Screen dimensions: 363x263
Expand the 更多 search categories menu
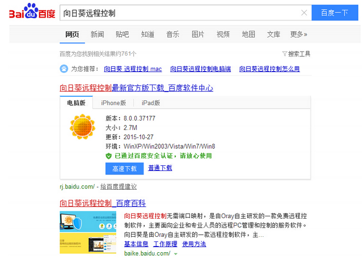(298, 34)
